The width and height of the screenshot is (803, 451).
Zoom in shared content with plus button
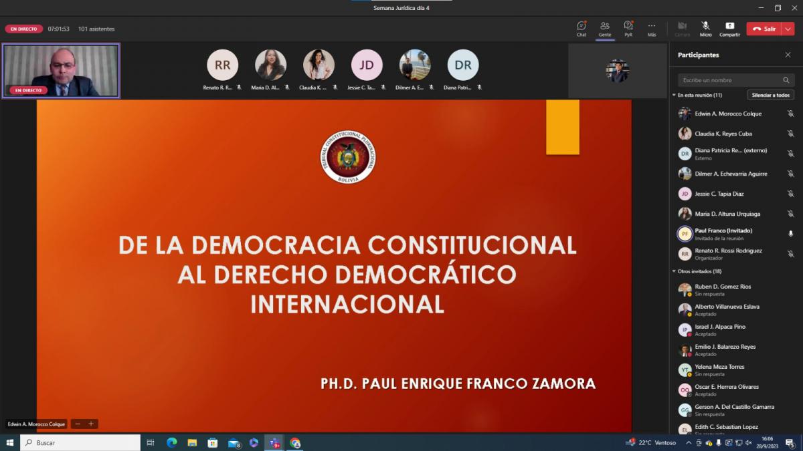[91, 424]
